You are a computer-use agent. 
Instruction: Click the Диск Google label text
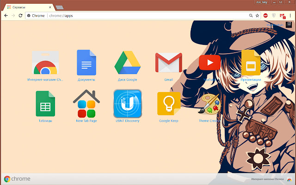click(128, 80)
